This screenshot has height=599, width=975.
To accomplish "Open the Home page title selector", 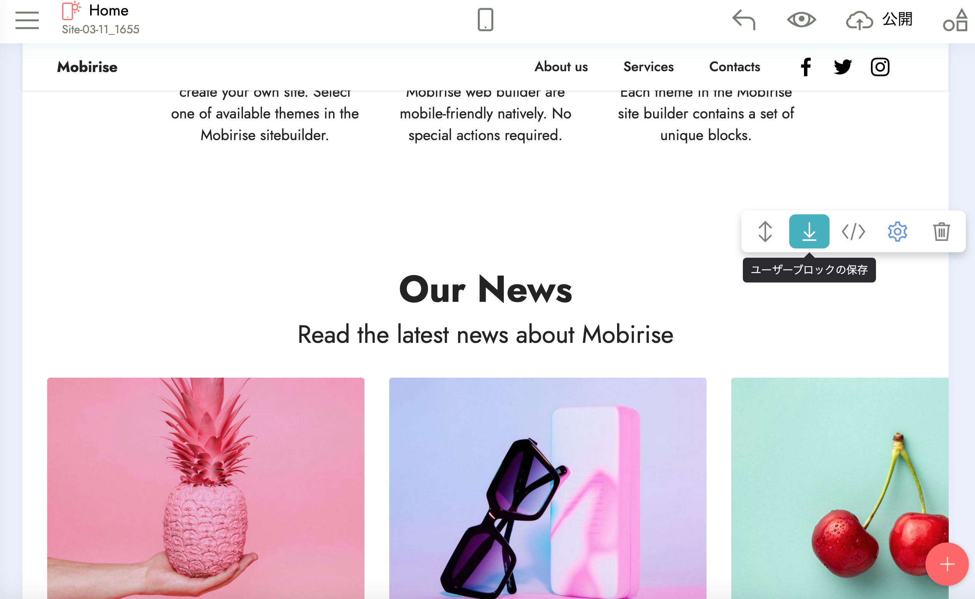I will click(x=108, y=10).
